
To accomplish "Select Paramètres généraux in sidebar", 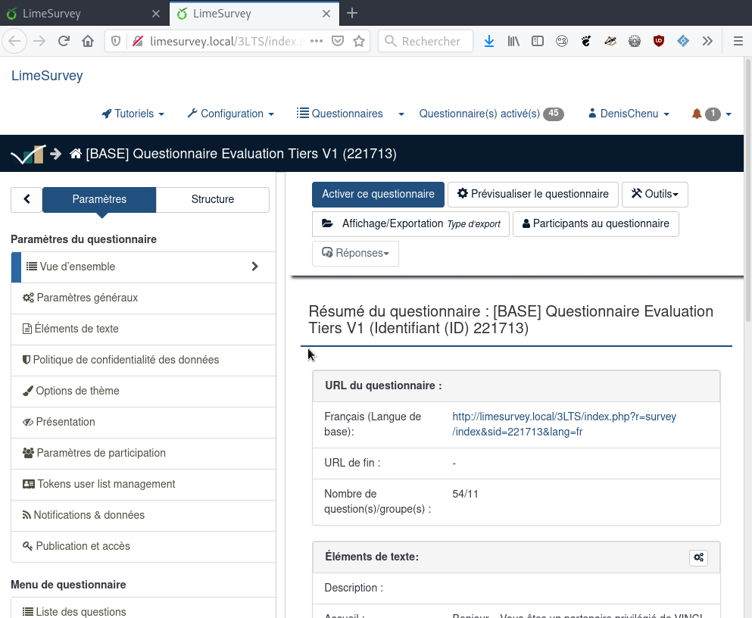I will [87, 298].
